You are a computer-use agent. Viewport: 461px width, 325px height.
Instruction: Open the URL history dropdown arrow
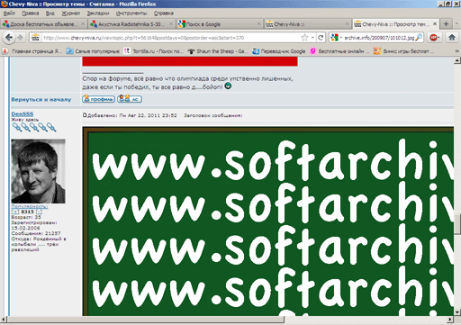pos(312,38)
